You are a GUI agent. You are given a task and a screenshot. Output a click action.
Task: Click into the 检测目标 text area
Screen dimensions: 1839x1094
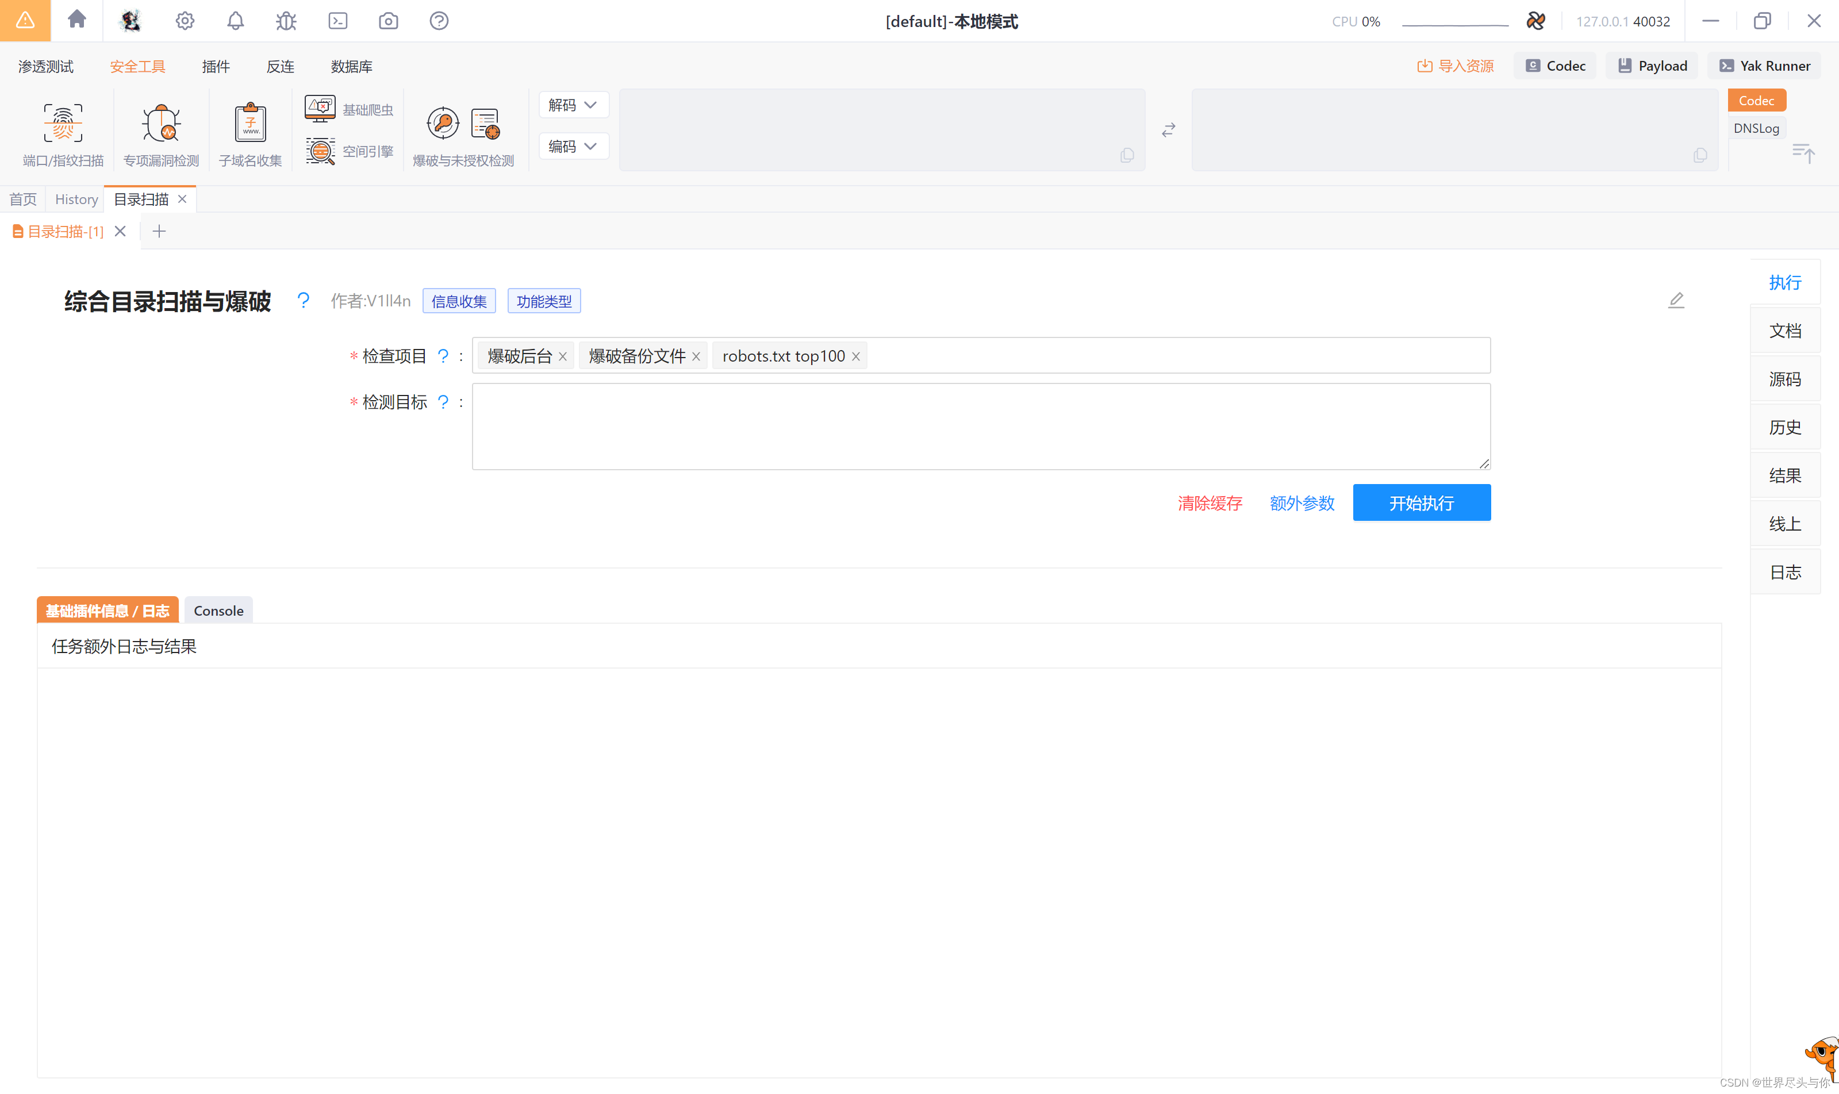coord(981,426)
